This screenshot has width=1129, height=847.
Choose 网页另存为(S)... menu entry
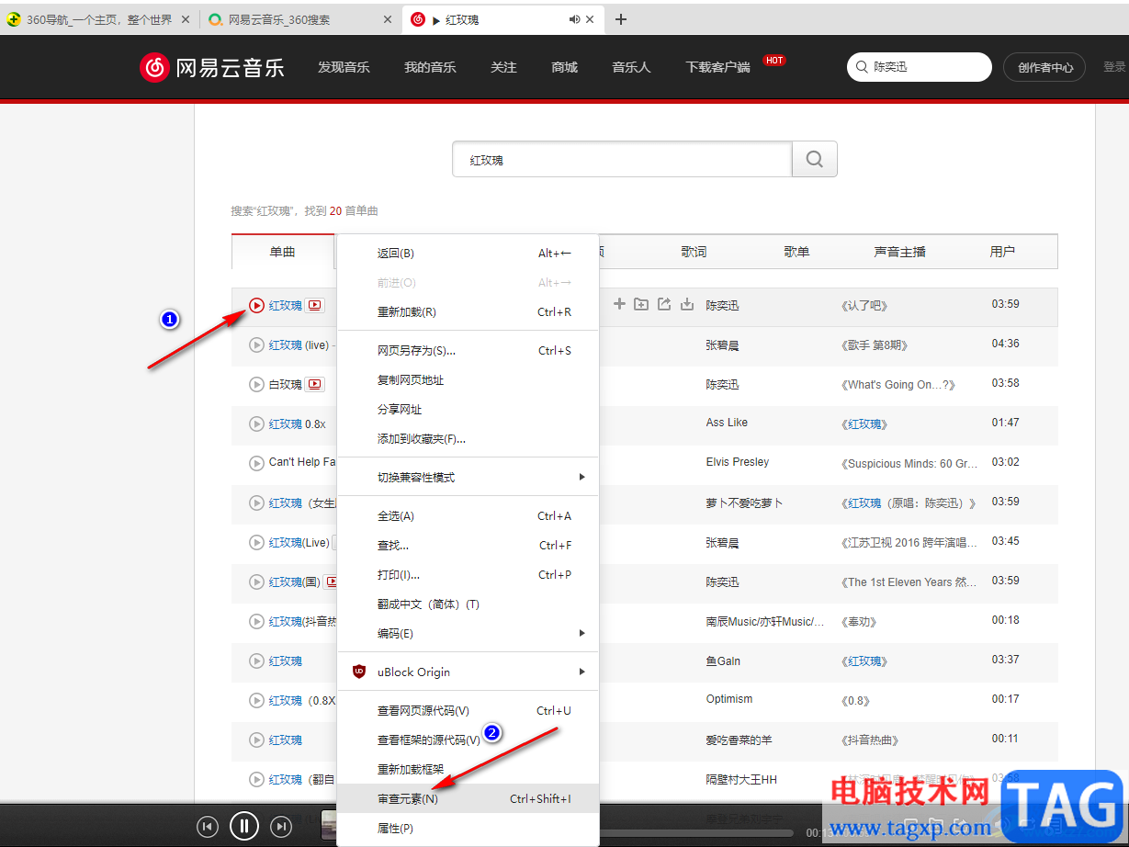tap(469, 350)
